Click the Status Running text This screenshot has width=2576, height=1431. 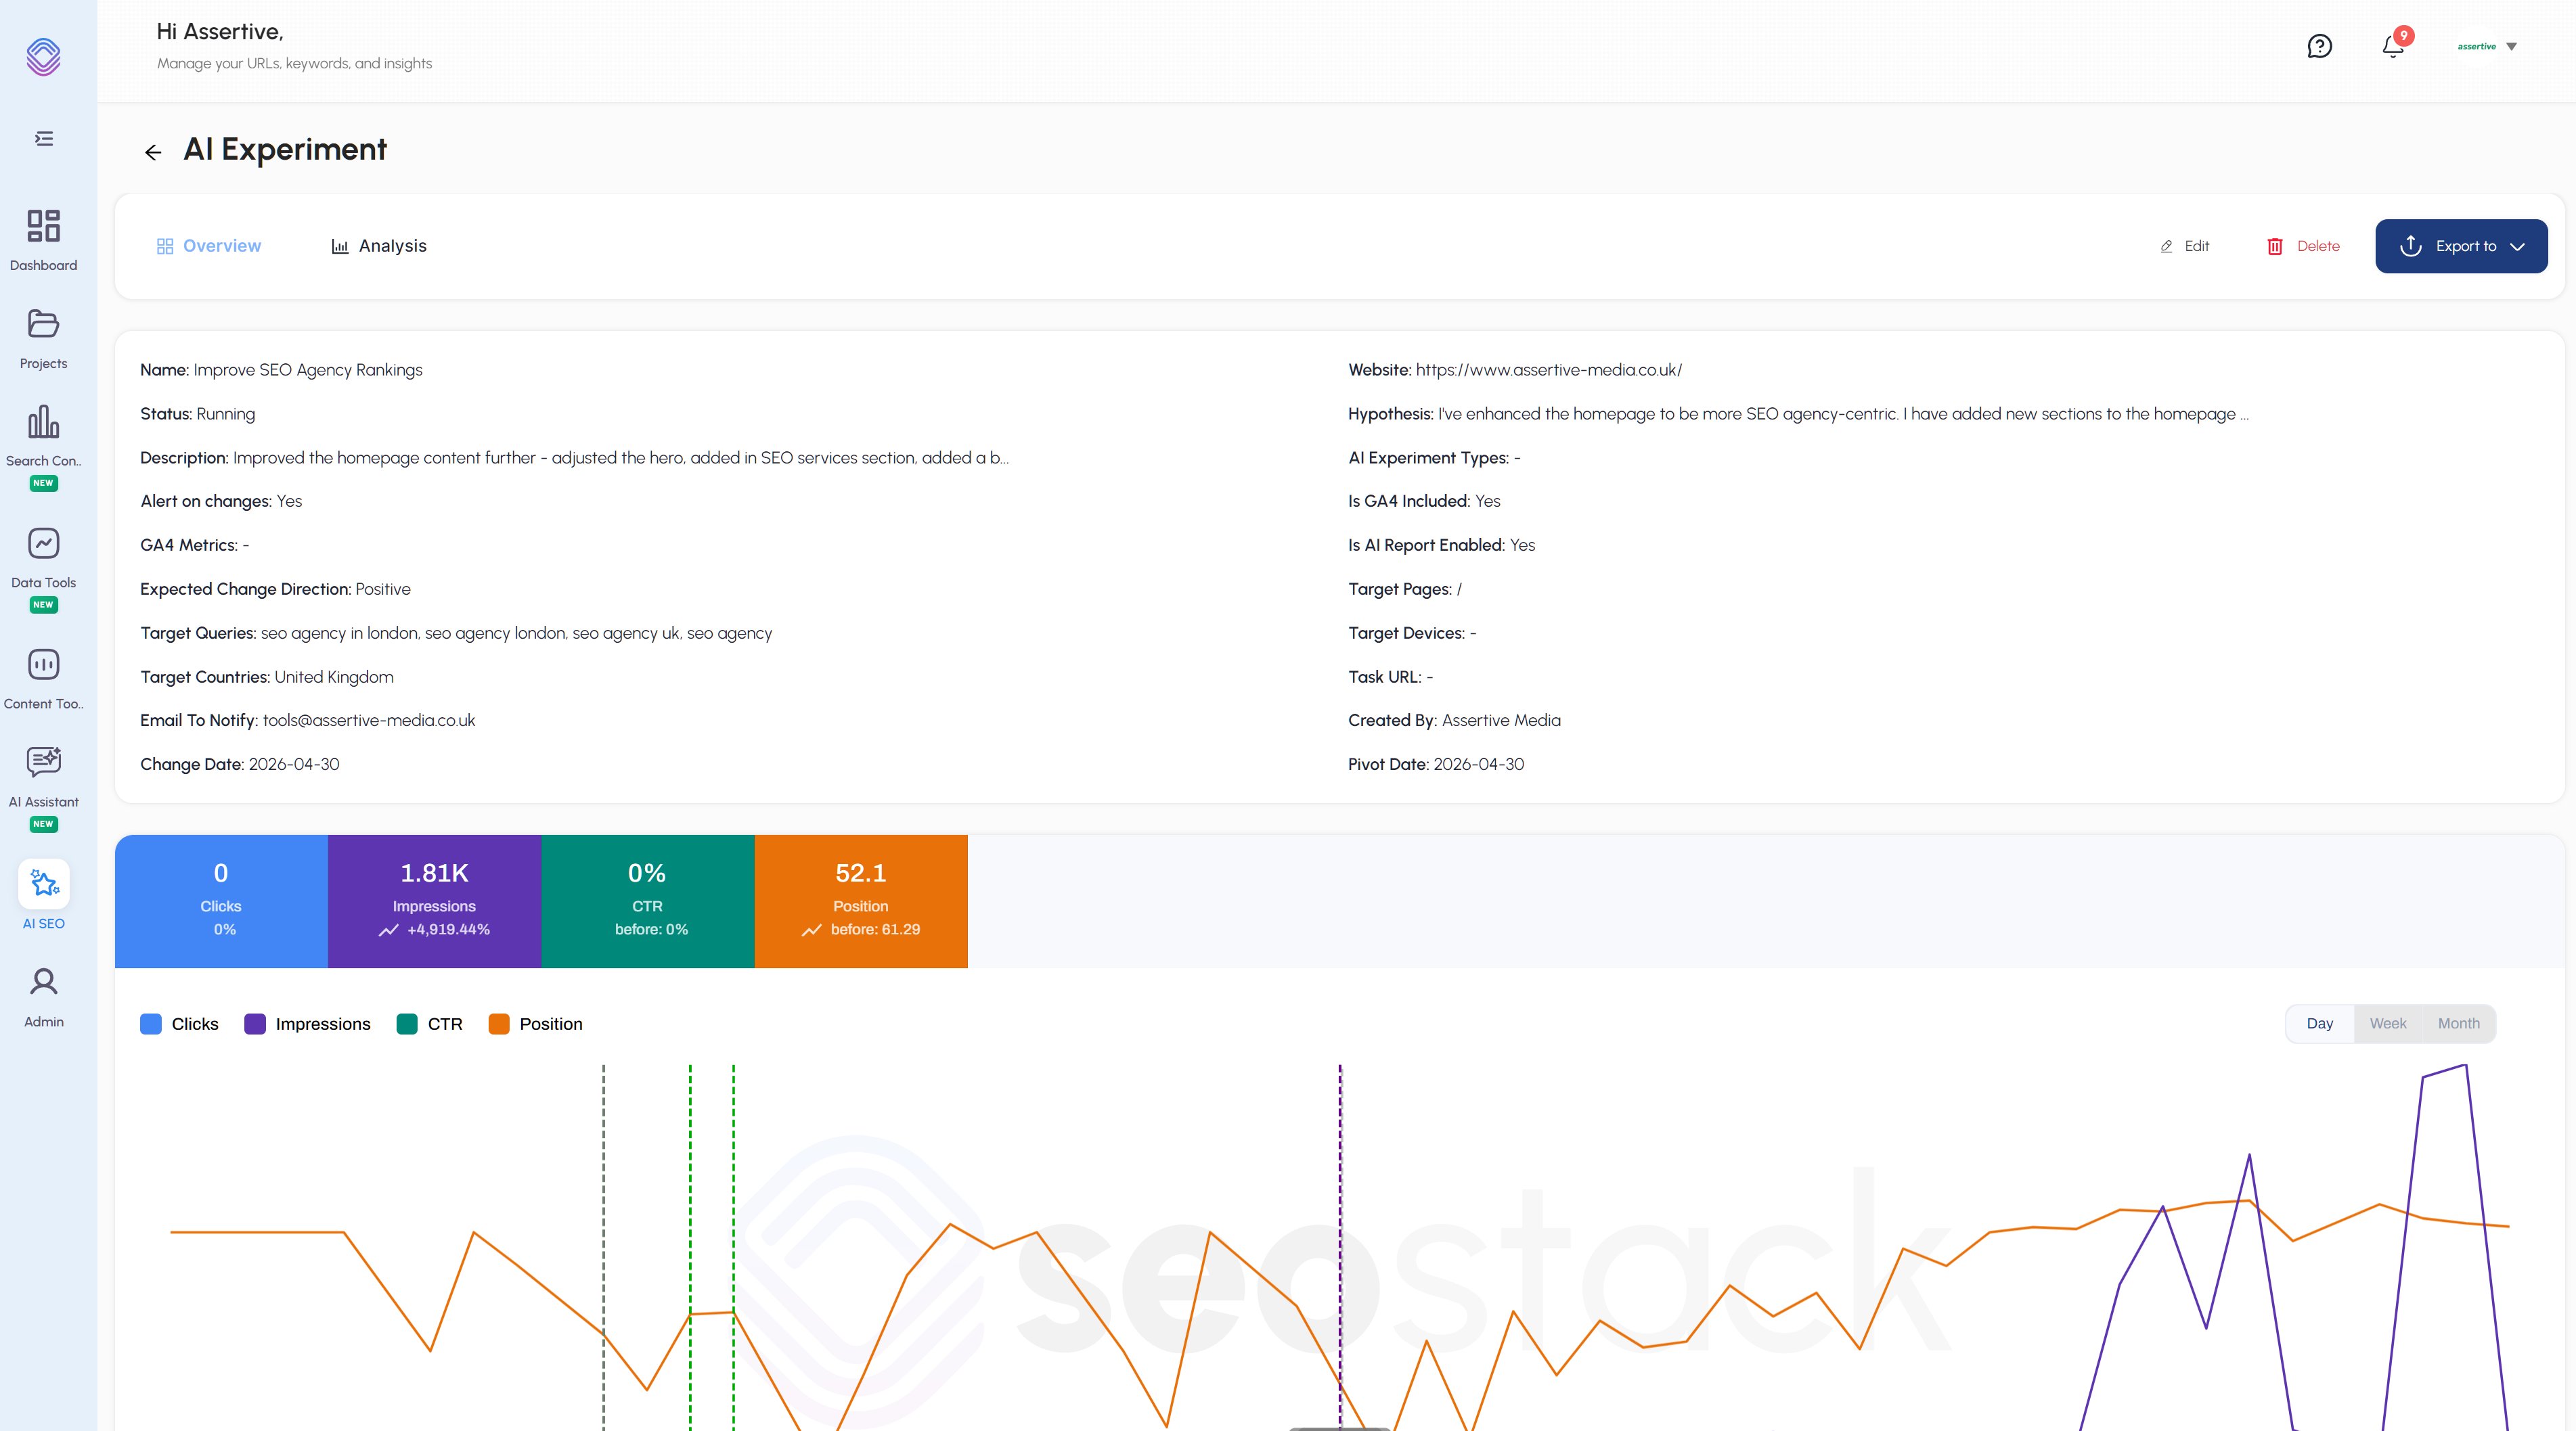(197, 414)
